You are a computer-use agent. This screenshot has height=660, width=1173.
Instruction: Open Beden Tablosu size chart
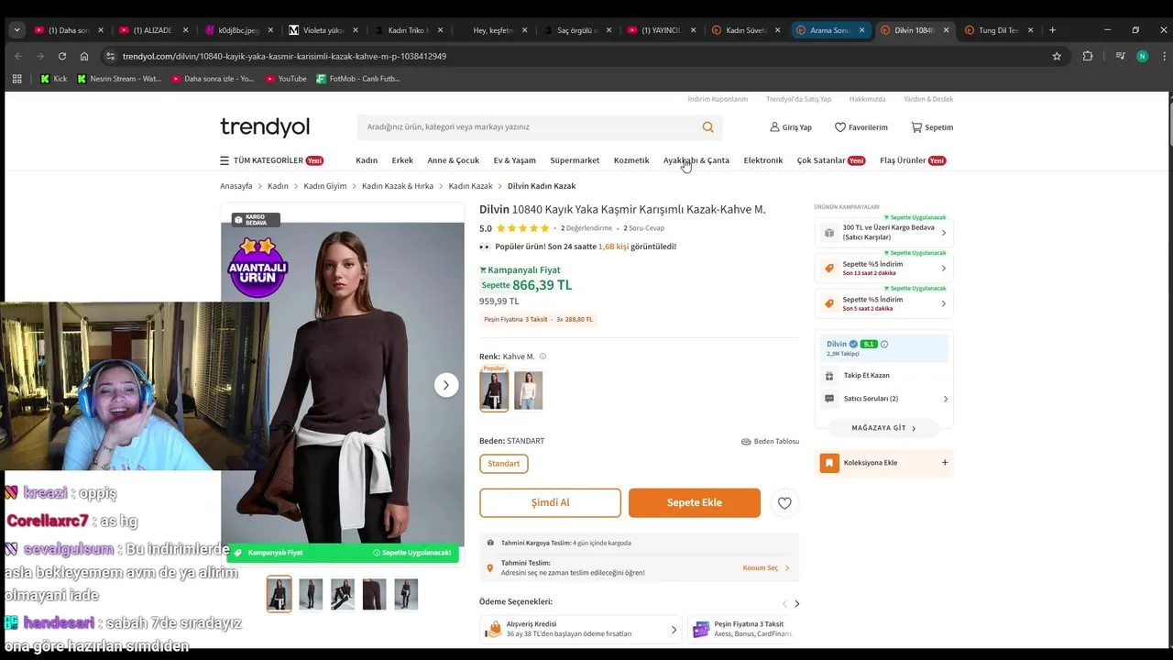(770, 441)
